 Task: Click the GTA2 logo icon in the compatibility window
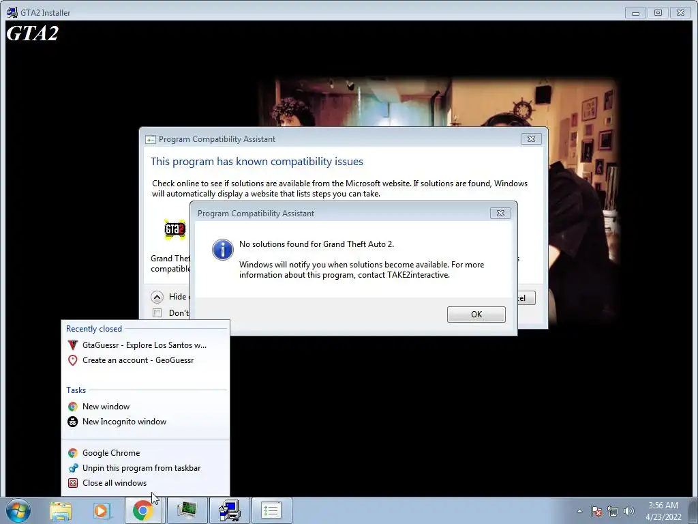[x=174, y=229]
